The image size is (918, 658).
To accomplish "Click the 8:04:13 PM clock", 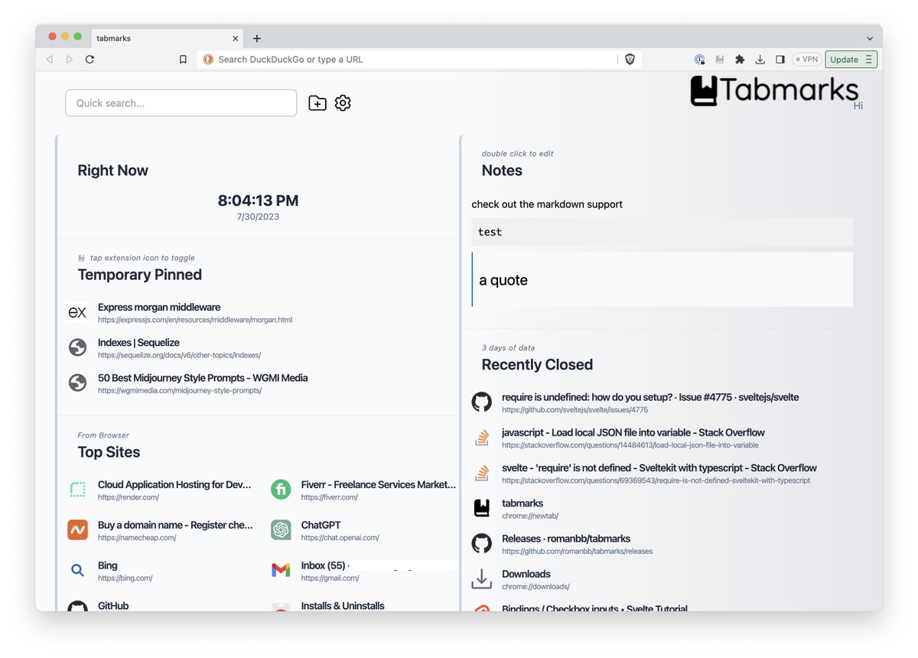I will 258,200.
